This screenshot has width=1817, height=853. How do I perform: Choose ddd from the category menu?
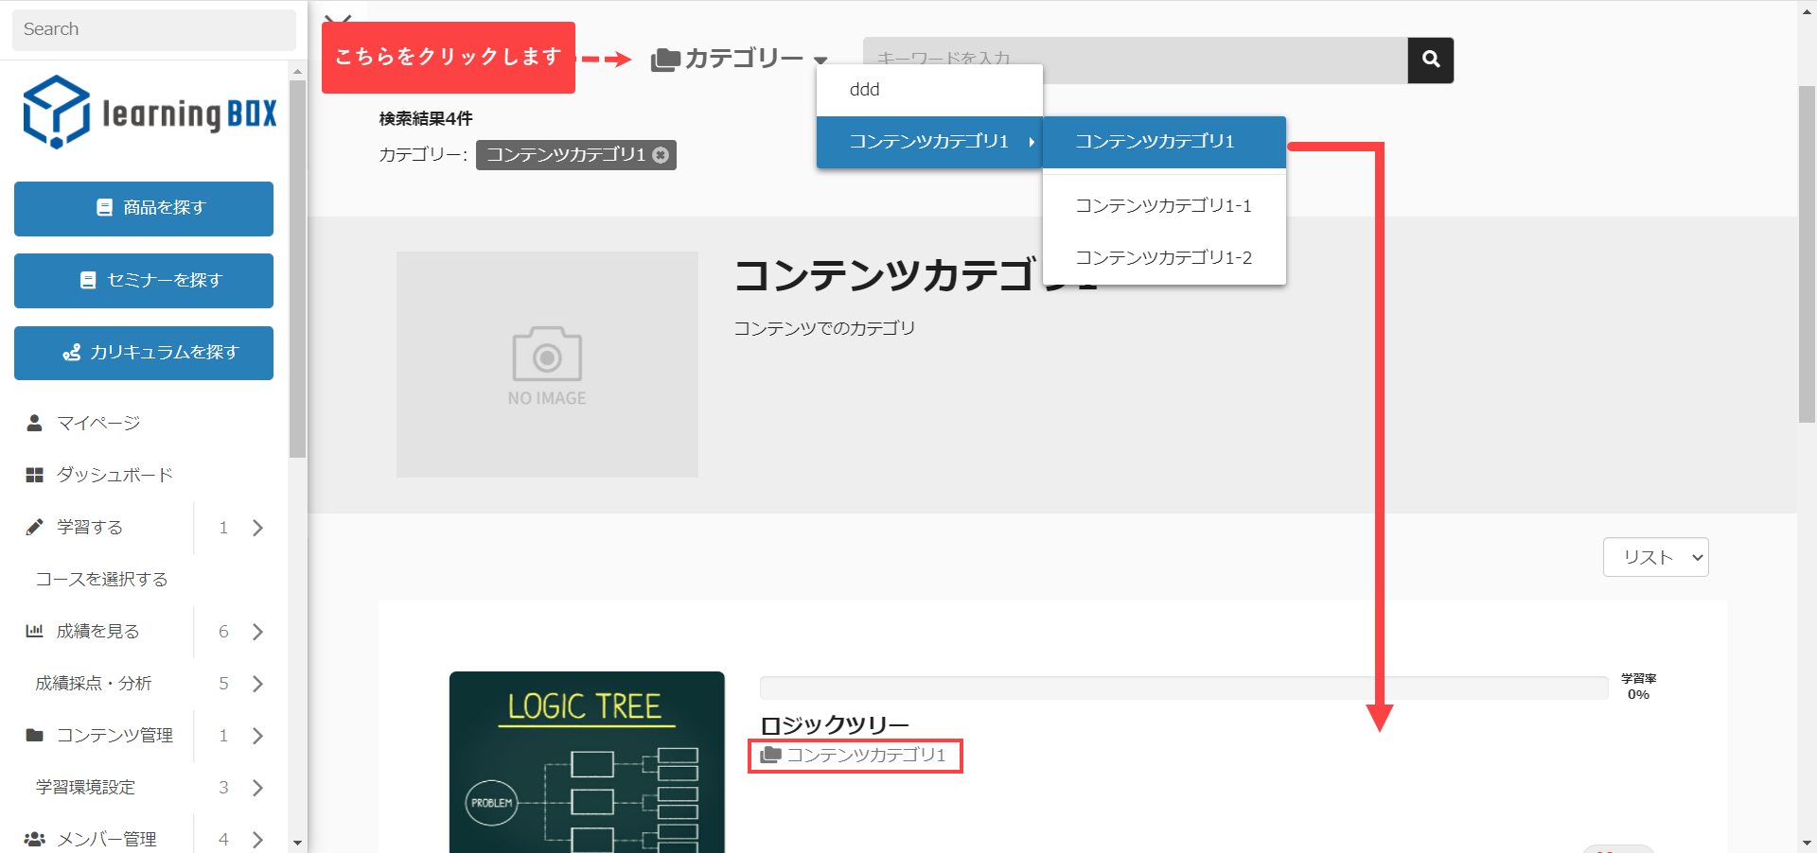pyautogui.click(x=865, y=90)
